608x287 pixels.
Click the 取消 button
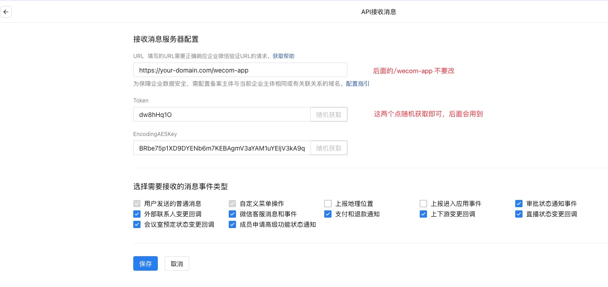(x=176, y=263)
